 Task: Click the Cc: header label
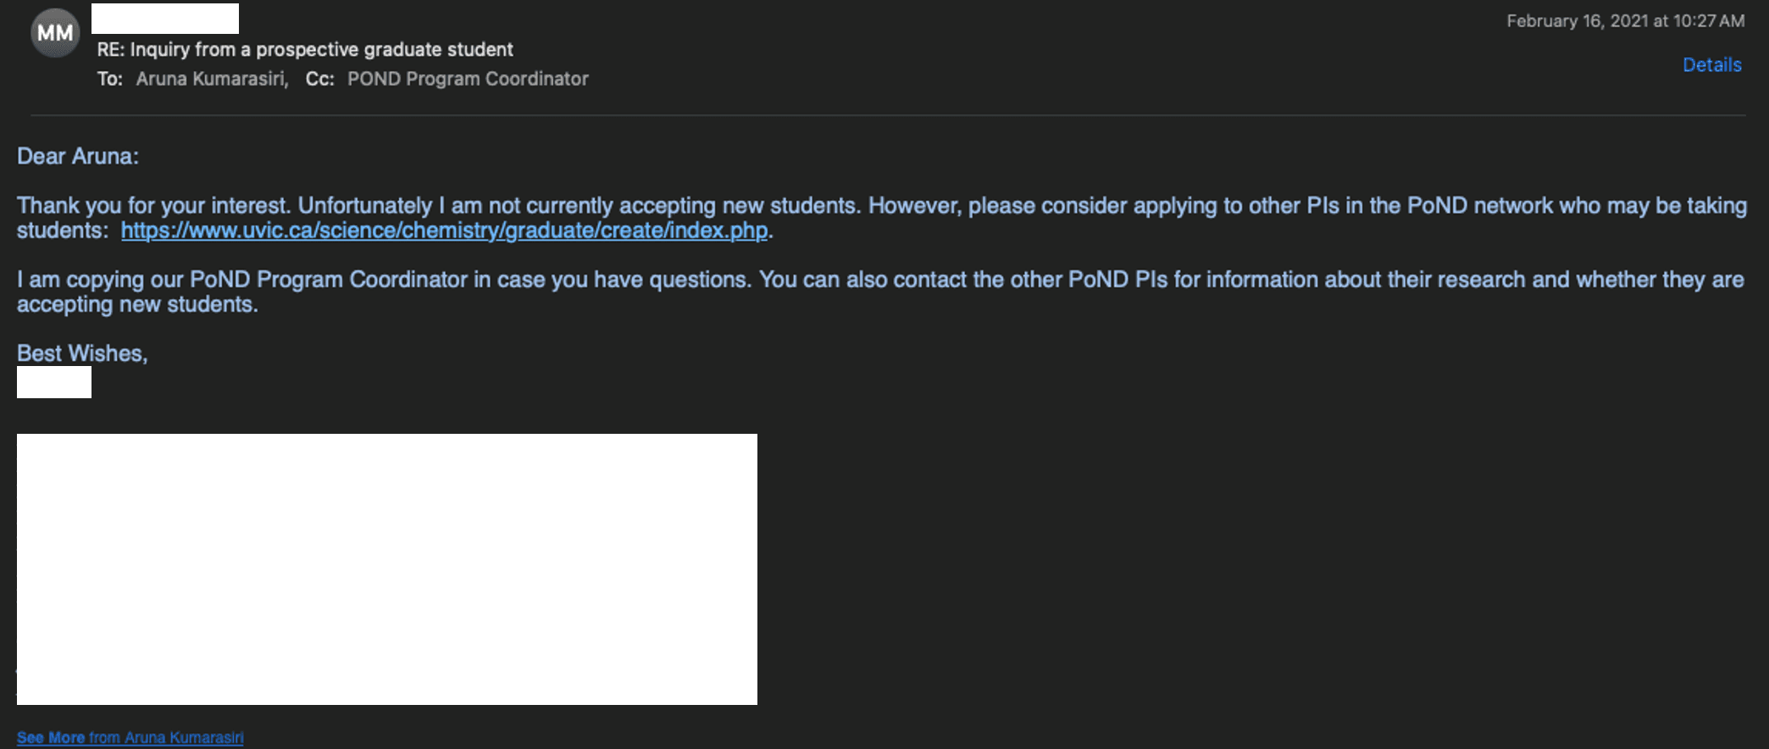pyautogui.click(x=320, y=79)
